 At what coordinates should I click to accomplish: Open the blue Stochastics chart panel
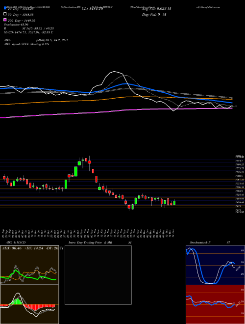click(215, 265)
